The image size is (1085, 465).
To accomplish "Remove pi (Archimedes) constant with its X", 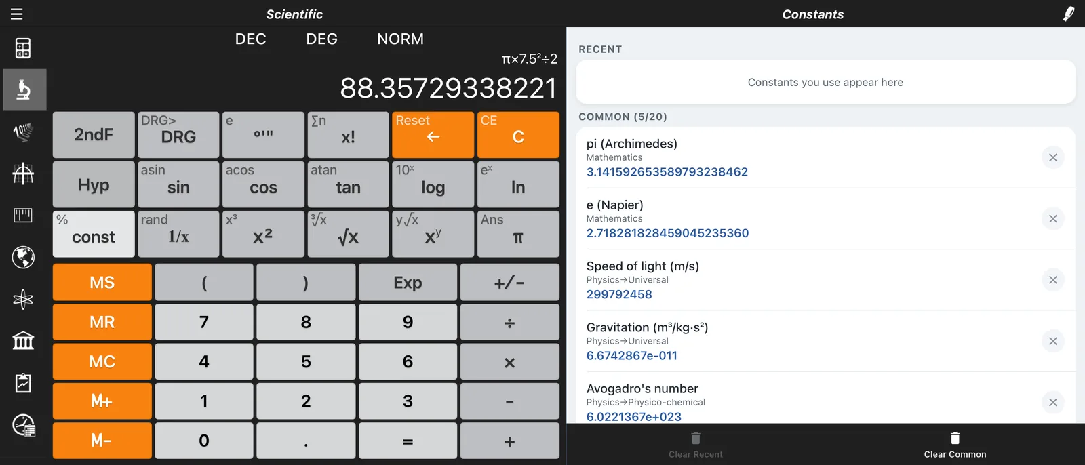I will click(1053, 157).
